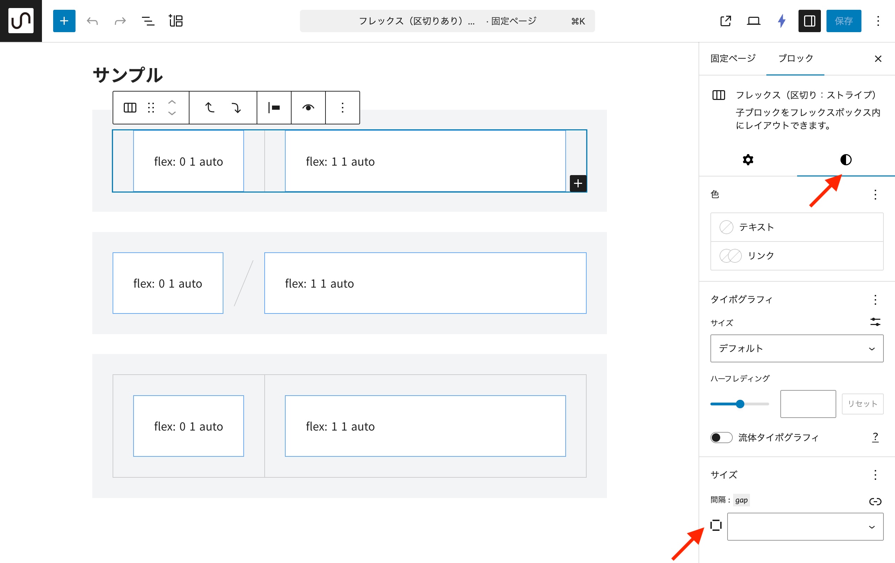This screenshot has height=563, width=895.
Task: Open the page preview in new tab
Action: point(725,21)
